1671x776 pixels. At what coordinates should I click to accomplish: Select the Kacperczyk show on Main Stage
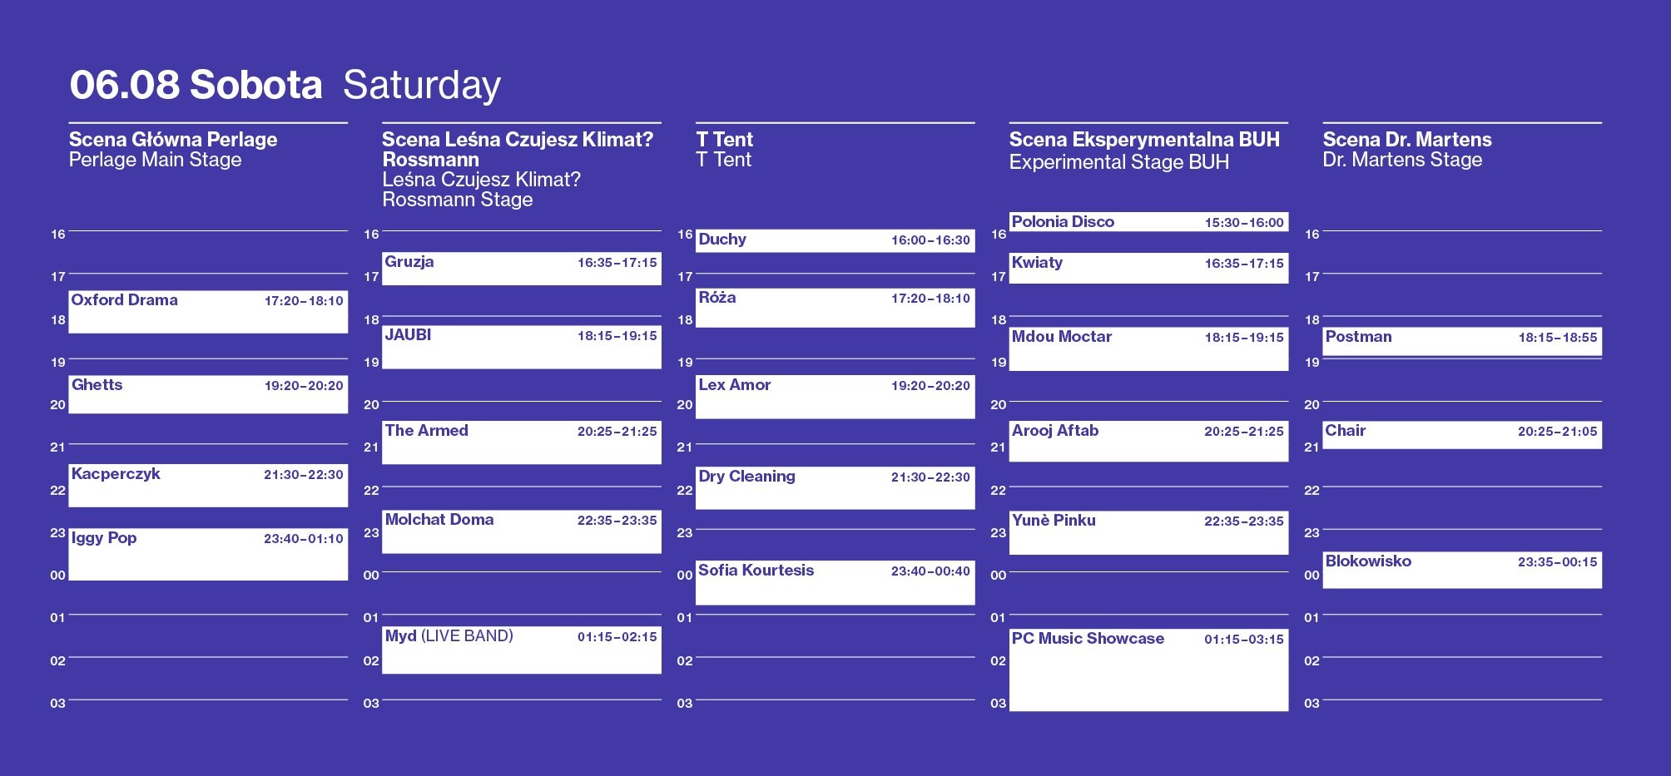[x=208, y=486]
